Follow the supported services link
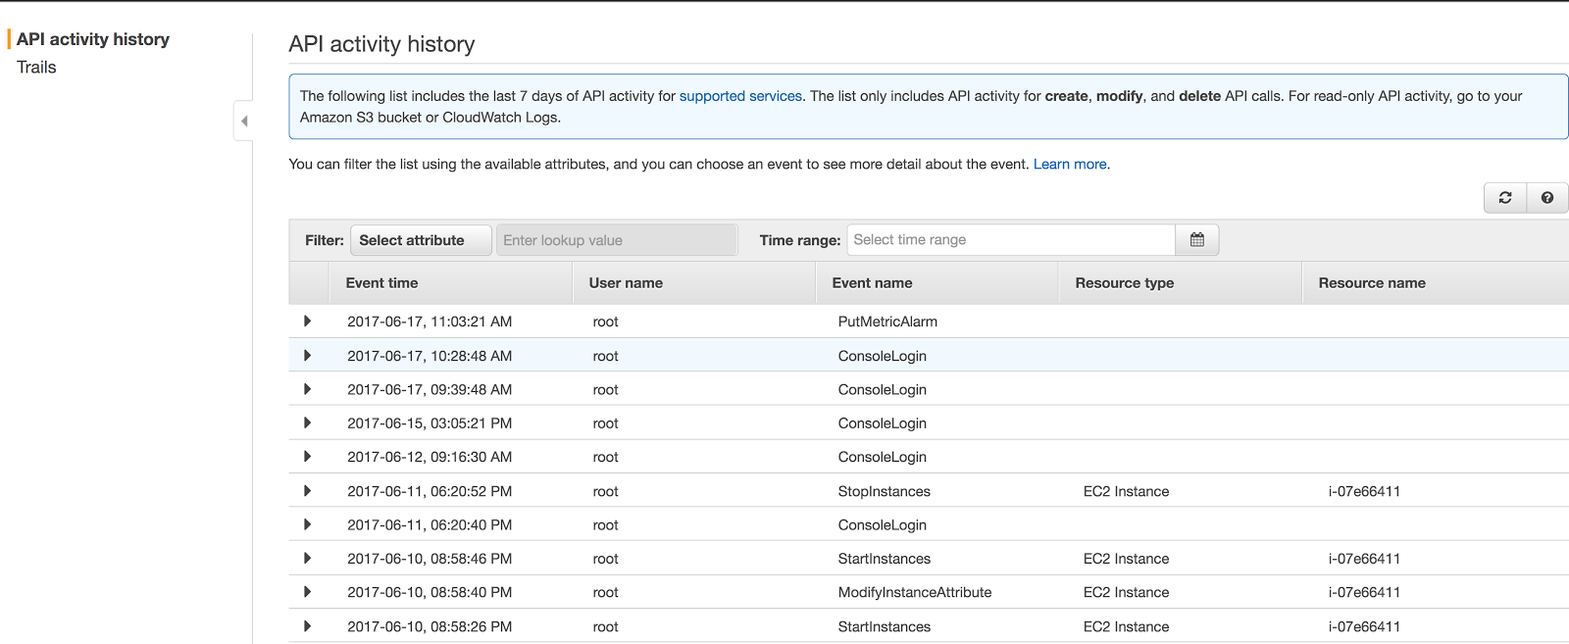Image resolution: width=1569 pixels, height=644 pixels. pyautogui.click(x=740, y=96)
